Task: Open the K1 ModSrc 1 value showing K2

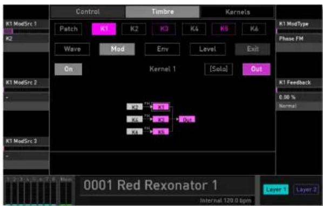Action: coord(26,38)
